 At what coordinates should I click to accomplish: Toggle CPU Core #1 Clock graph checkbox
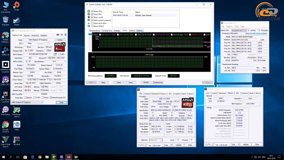pyautogui.click(x=100, y=35)
